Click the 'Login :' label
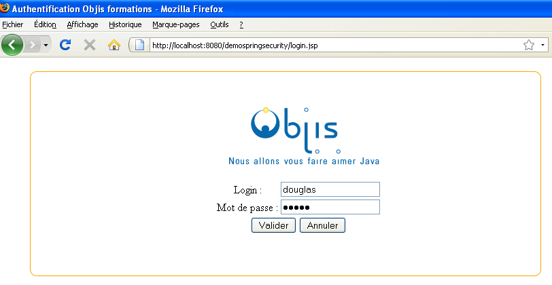 click(247, 190)
